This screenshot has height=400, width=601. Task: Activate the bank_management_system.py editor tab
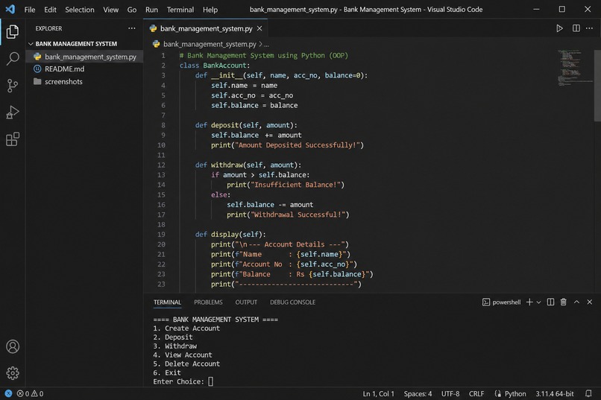(207, 29)
